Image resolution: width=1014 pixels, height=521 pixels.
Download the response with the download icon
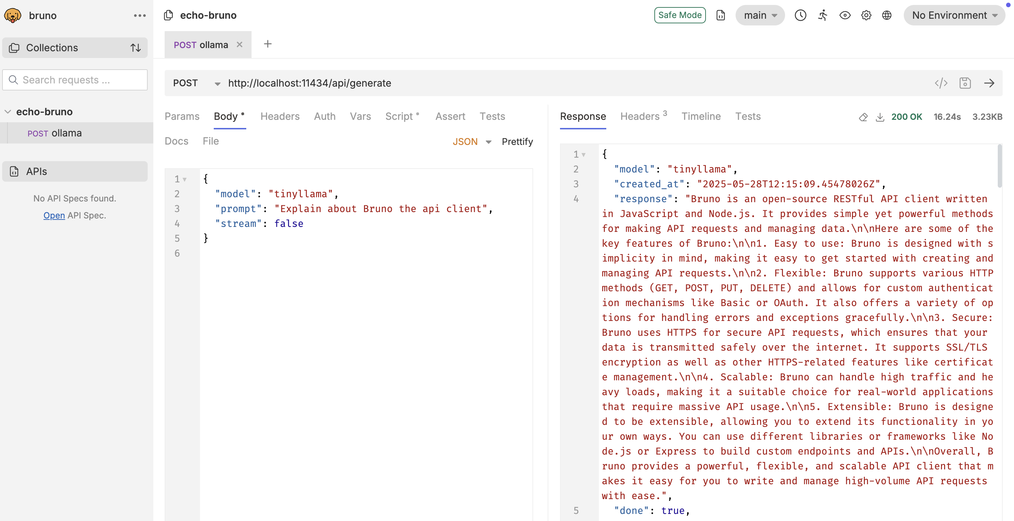click(x=880, y=117)
